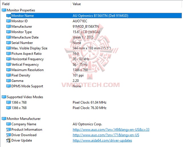Image resolution: width=183 pixels, height=147 pixels.
Task: Select the Product Information label
Action: coord(27,130)
